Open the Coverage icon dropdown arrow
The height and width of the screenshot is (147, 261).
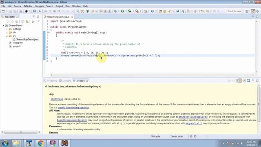pos(133,11)
